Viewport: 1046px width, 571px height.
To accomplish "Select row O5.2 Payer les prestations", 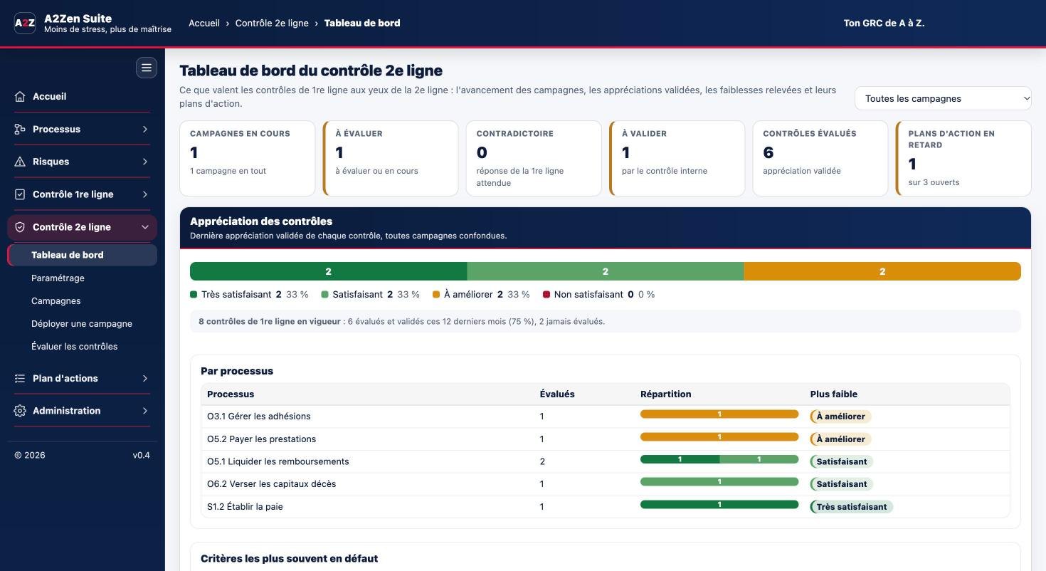I will click(x=605, y=439).
